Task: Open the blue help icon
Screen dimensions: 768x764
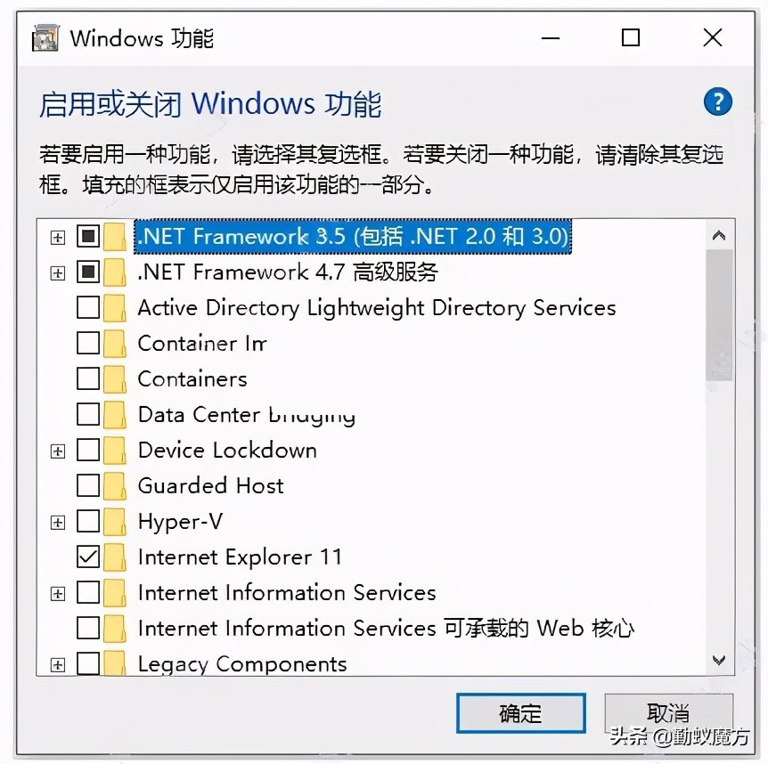Action: tap(717, 102)
